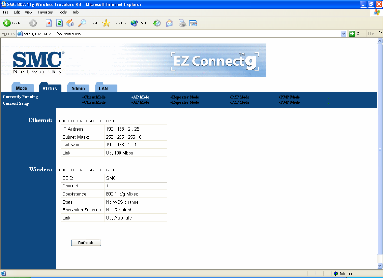This screenshot has height=278, width=383.
Task: Click the vertical scrollbar down arrow
Action: click(x=380, y=266)
